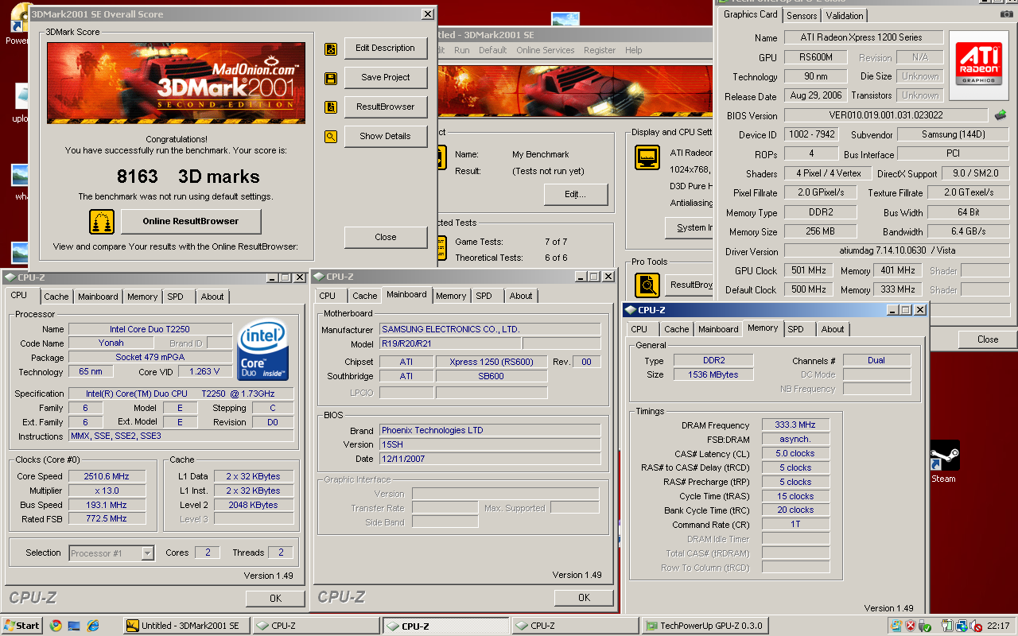The height and width of the screenshot is (636, 1018).
Task: Click the Intel Core Duo inside logo
Action: (x=262, y=349)
